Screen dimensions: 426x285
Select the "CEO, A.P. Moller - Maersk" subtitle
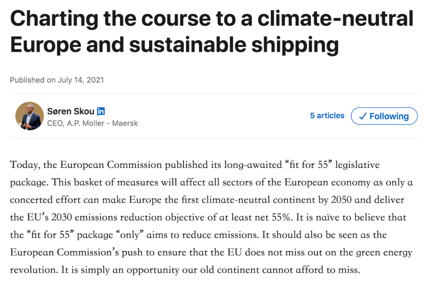tap(92, 123)
